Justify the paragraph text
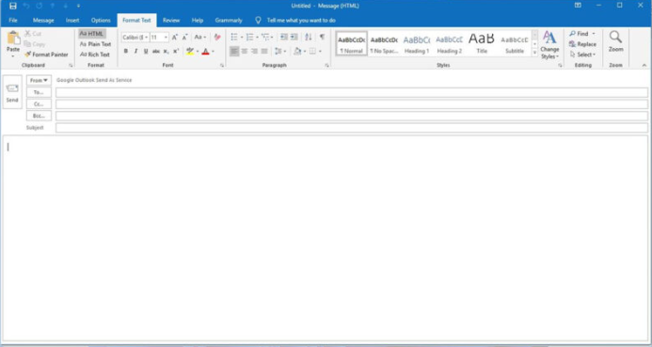The image size is (652, 347). [264, 51]
